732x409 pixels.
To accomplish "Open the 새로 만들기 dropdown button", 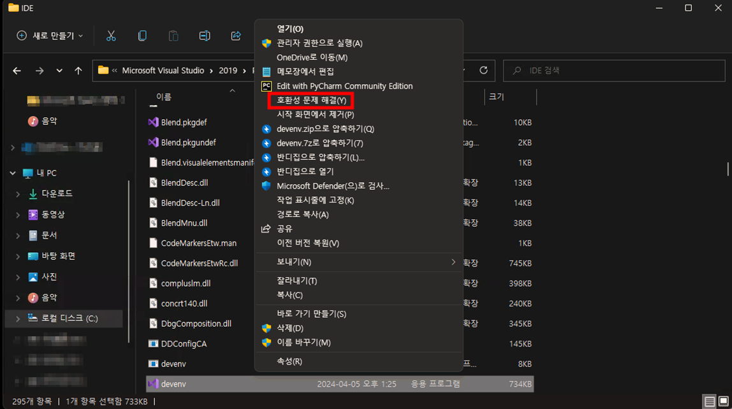I will [50, 36].
